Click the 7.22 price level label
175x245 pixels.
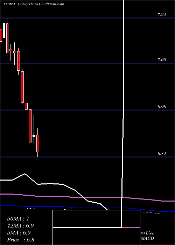click(162, 15)
